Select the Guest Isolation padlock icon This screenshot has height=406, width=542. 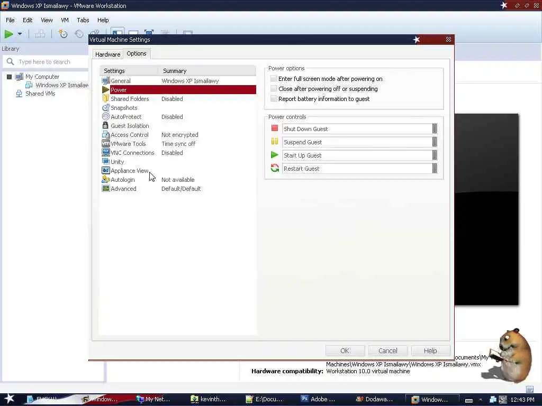click(x=106, y=126)
